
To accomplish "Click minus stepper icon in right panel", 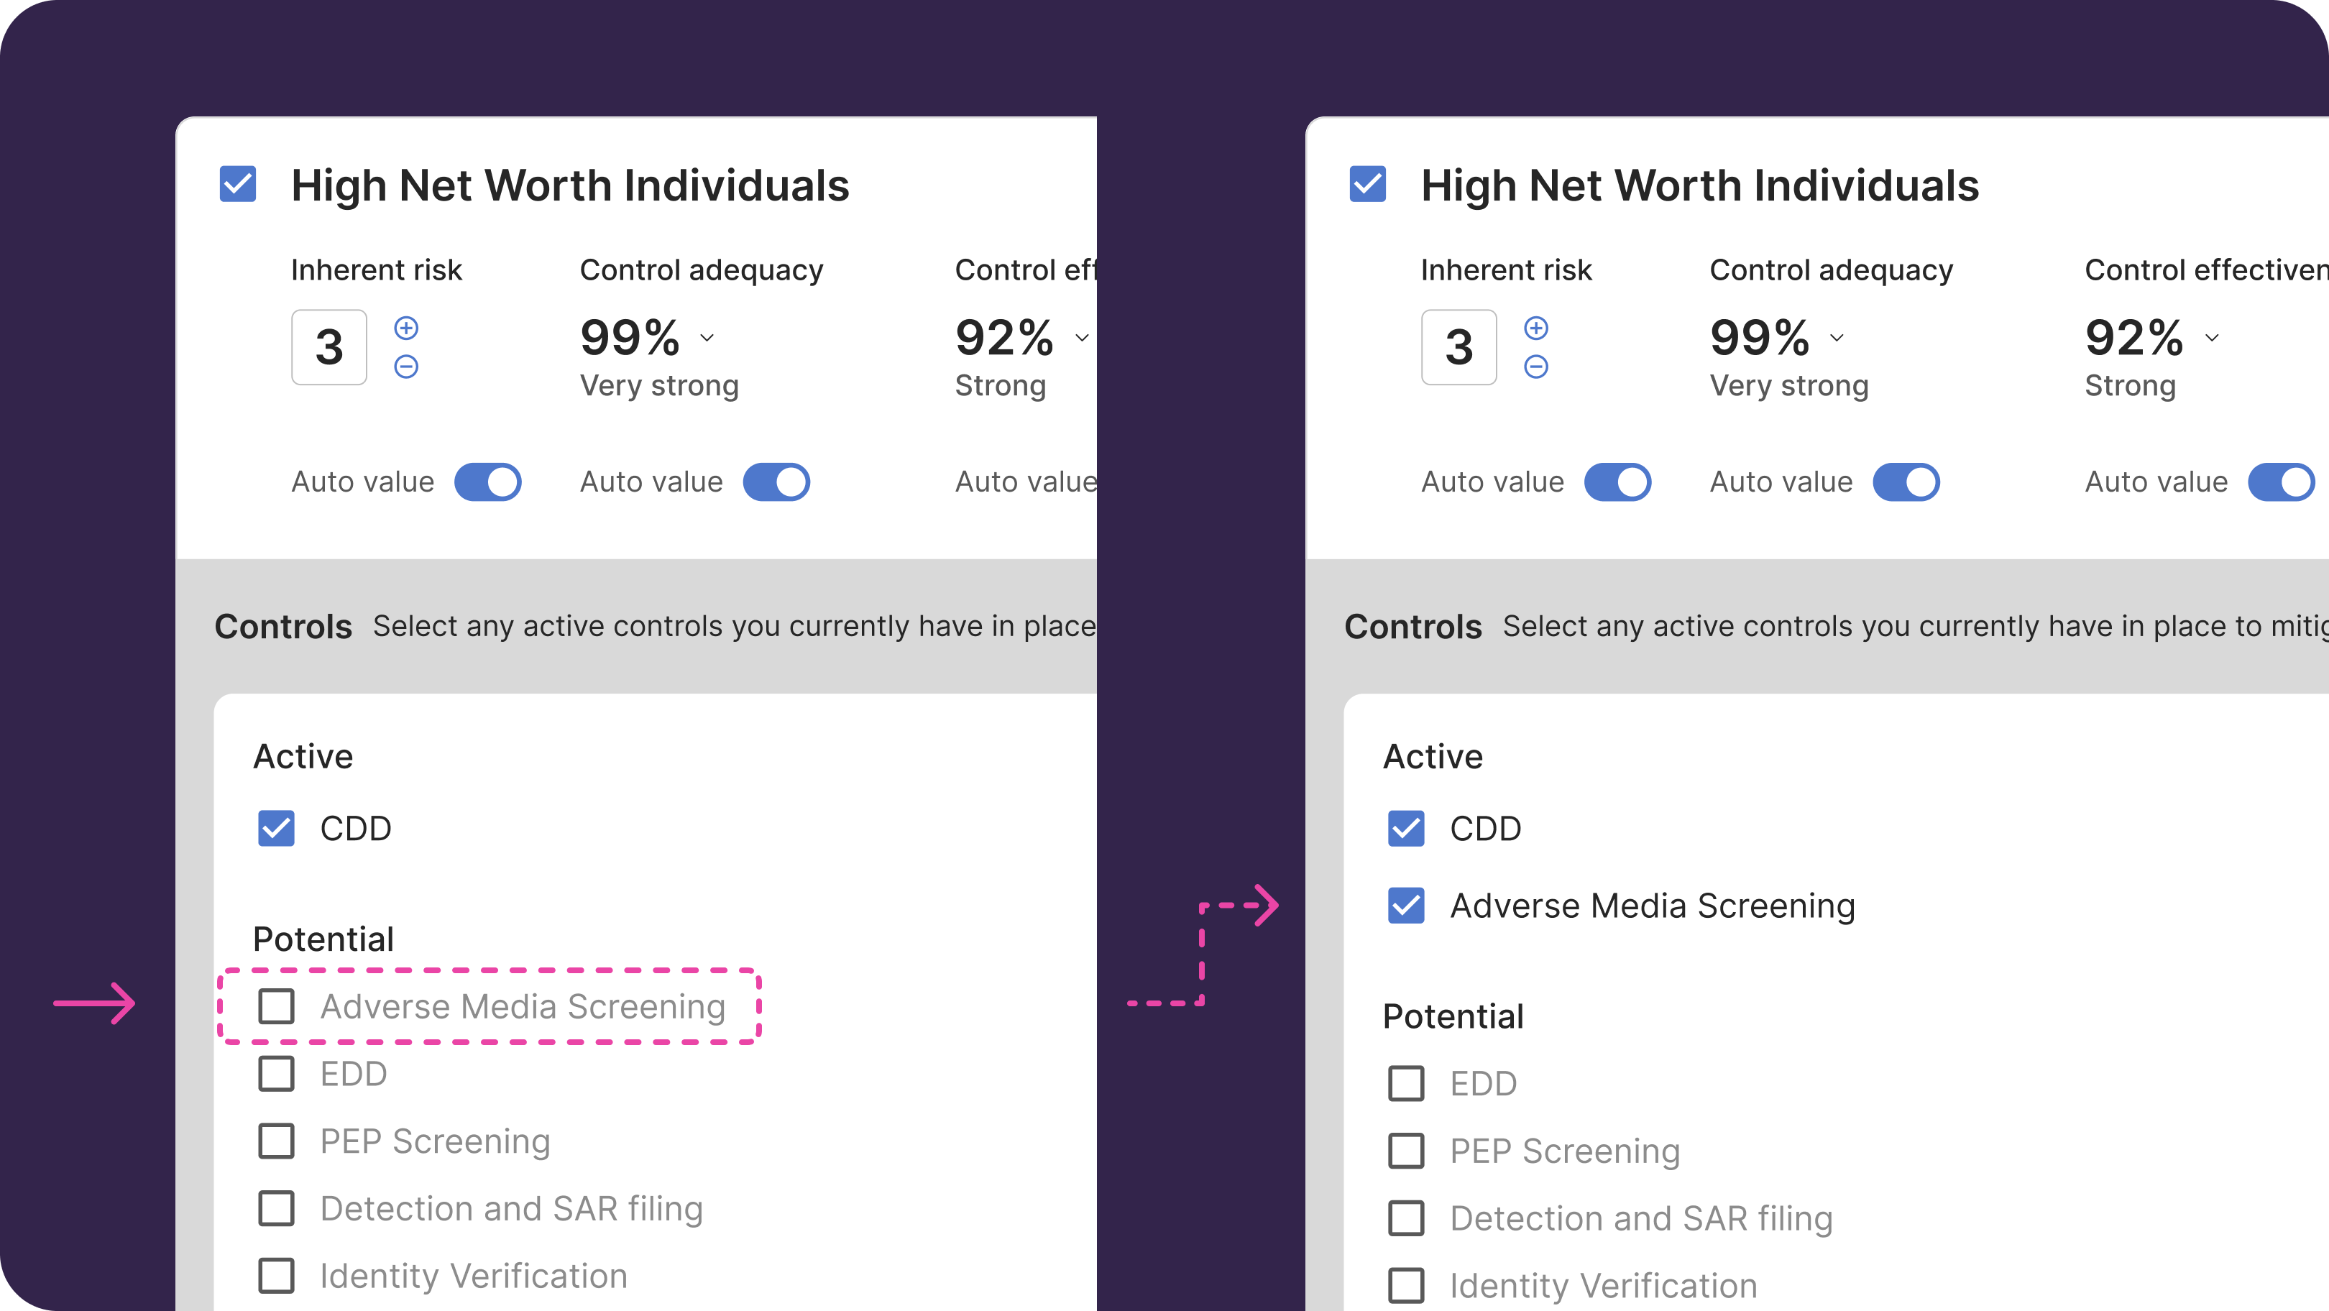I will pos(1536,366).
